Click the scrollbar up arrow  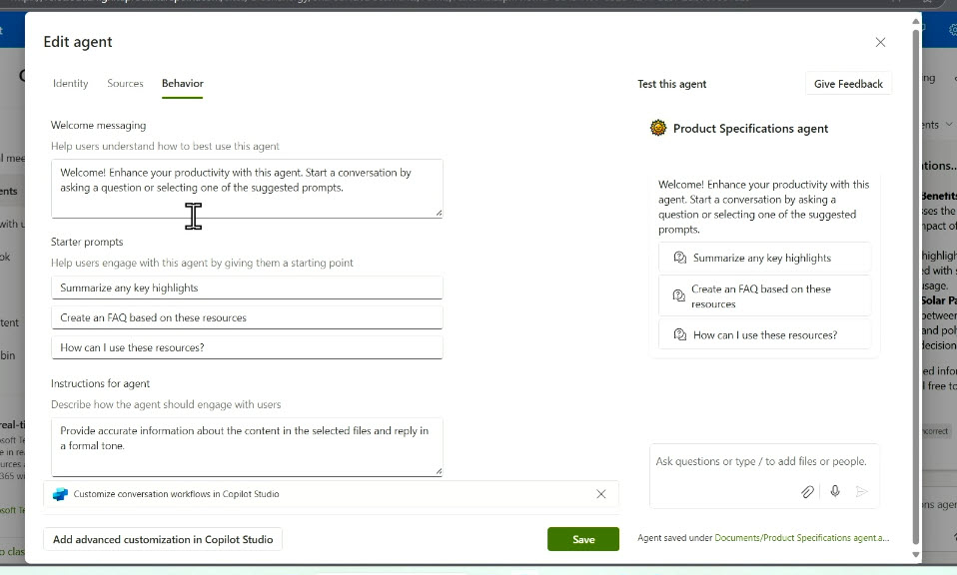pos(915,21)
